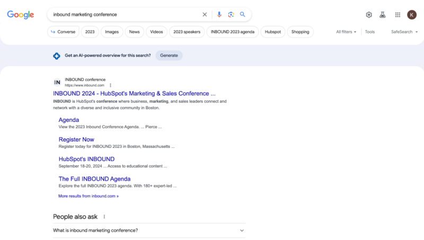Viewport: 424px width, 240px height.
Task: Expand What is inbound marketing conference question
Action: [x=149, y=230]
